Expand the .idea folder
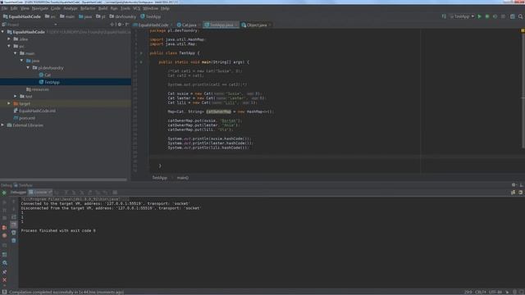This screenshot has width=525, height=295. point(9,39)
